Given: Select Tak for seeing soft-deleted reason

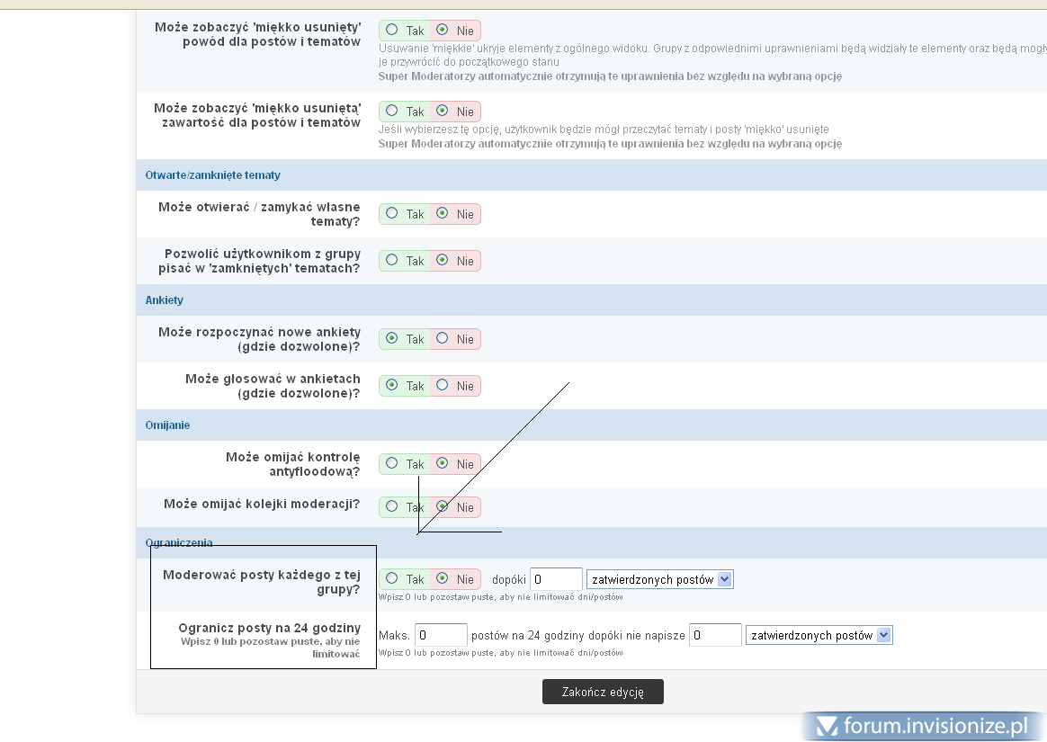Looking at the screenshot, I should [392, 30].
